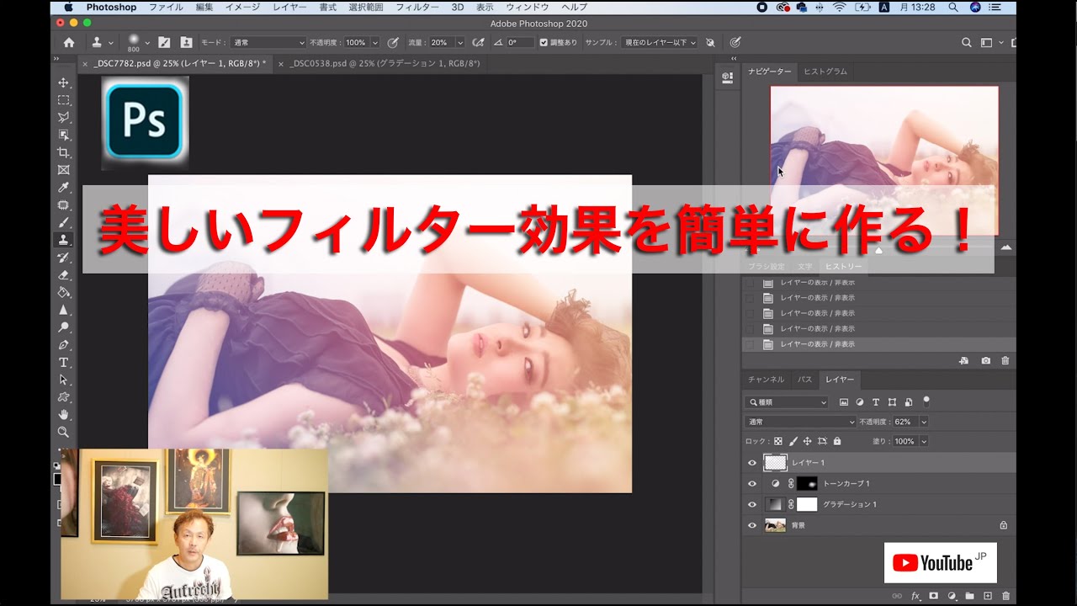This screenshot has height=606, width=1077.
Task: Hide the トーンカーブ 1 layer
Action: click(x=752, y=484)
